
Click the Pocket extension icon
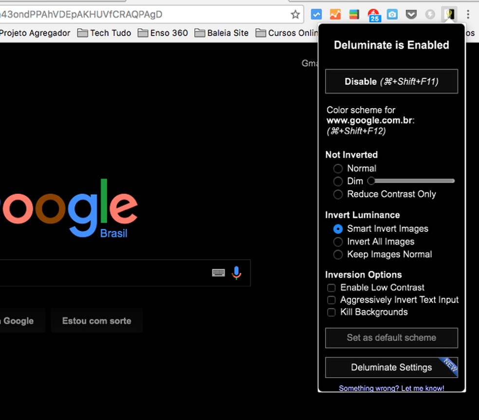click(x=411, y=14)
